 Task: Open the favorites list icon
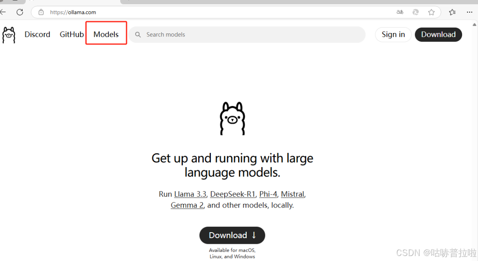pyautogui.click(x=453, y=12)
